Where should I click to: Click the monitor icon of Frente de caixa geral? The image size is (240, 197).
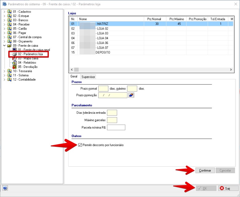tap(14, 49)
